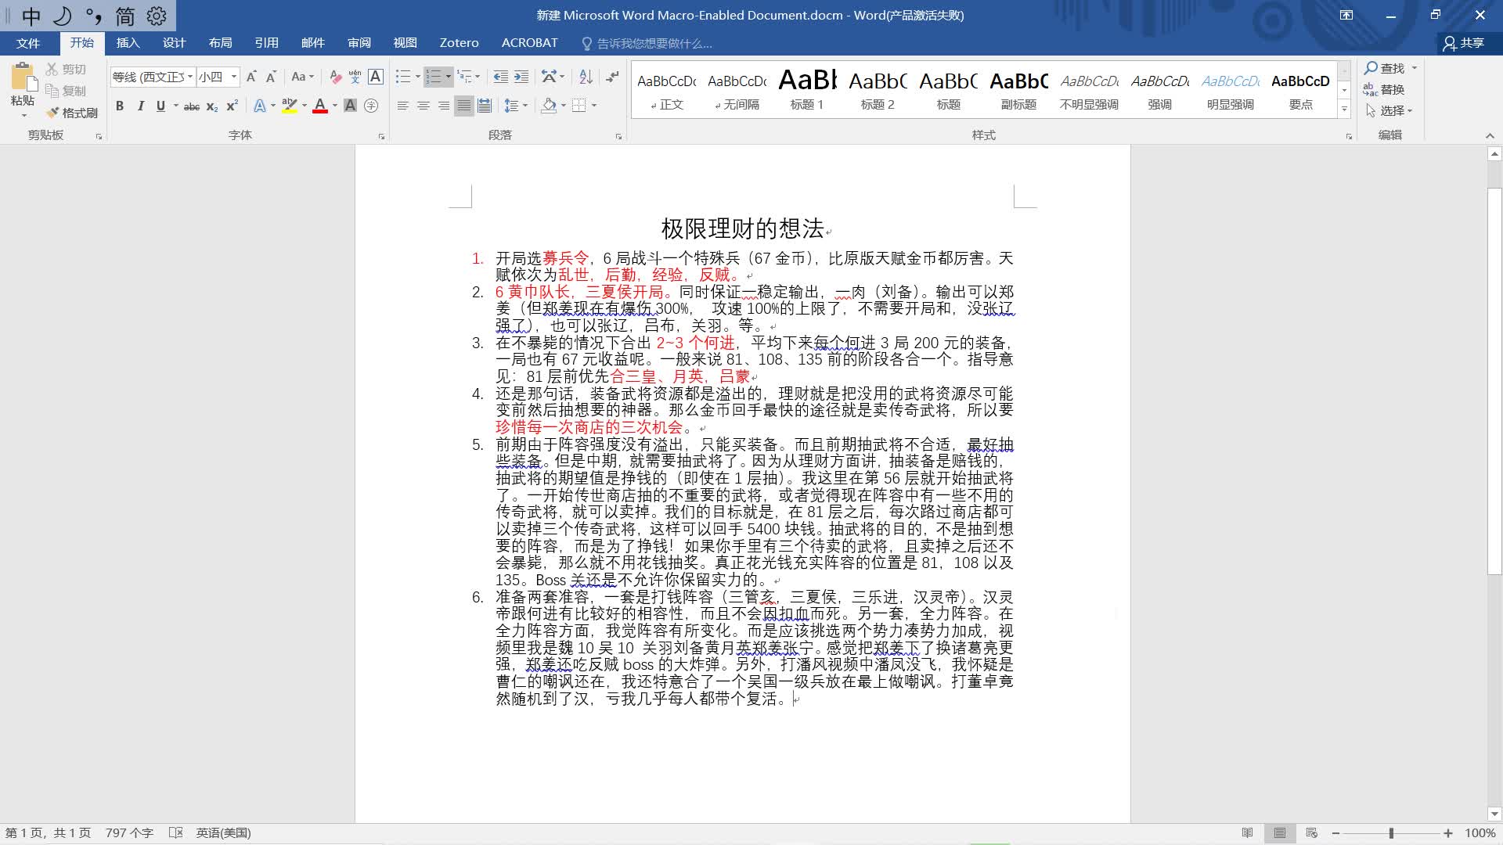Apply the 副标题 subtitle style
1503x845 pixels.
(x=1018, y=91)
